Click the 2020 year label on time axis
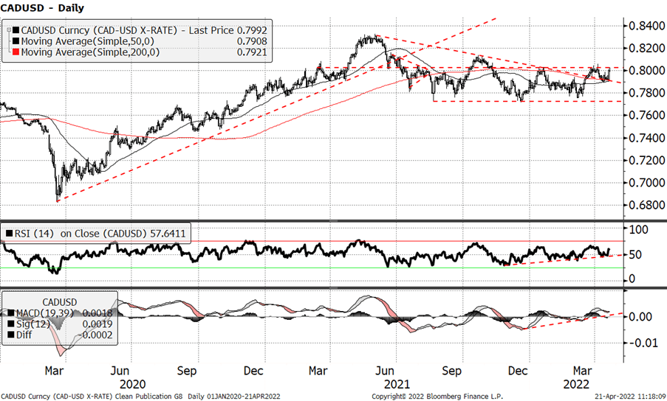Image resolution: width=667 pixels, height=401 pixels. click(x=133, y=385)
